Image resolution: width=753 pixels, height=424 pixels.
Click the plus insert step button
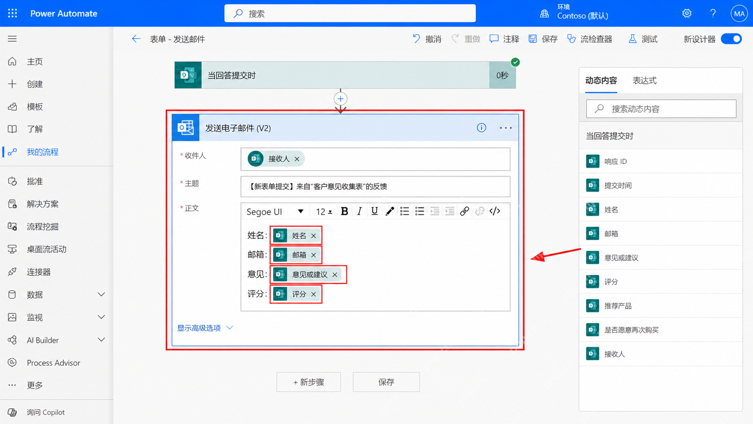(x=340, y=99)
